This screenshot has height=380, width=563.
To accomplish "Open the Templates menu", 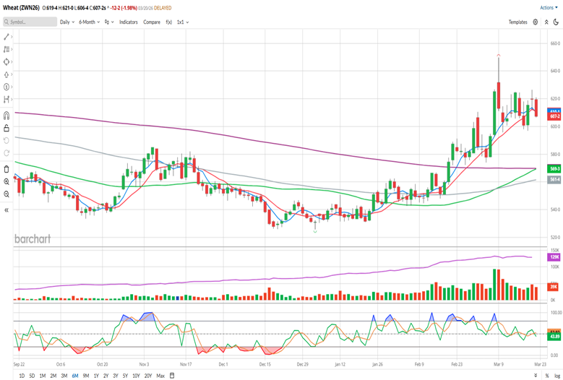I will pos(517,22).
